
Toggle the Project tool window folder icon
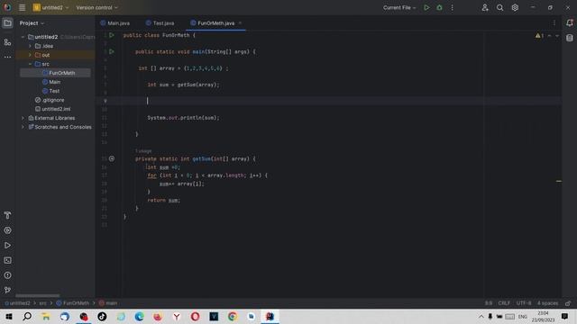click(x=7, y=23)
